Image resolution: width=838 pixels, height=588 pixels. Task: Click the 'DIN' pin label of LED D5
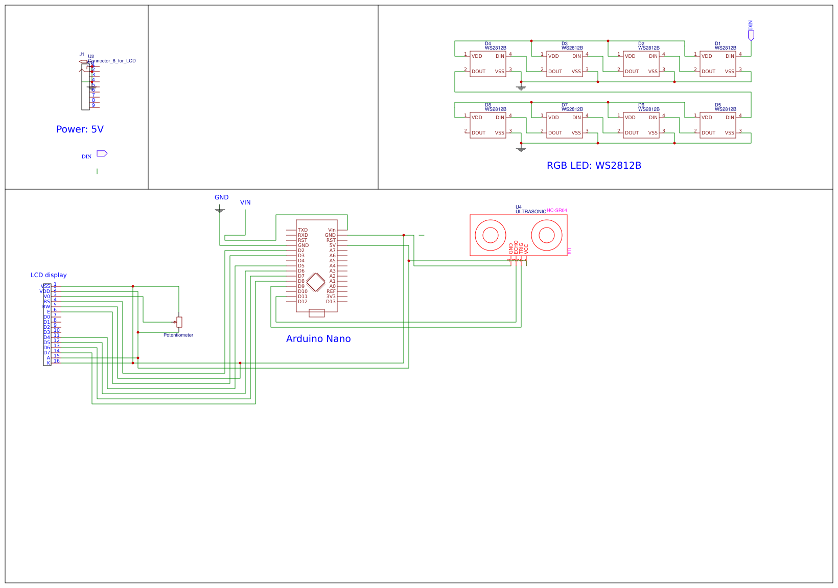(730, 118)
